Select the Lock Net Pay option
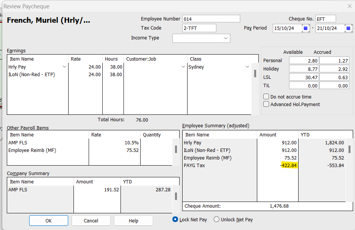 click(175, 219)
